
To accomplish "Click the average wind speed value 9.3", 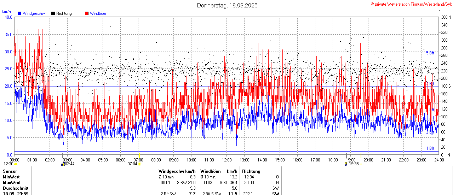I will coord(193,188).
